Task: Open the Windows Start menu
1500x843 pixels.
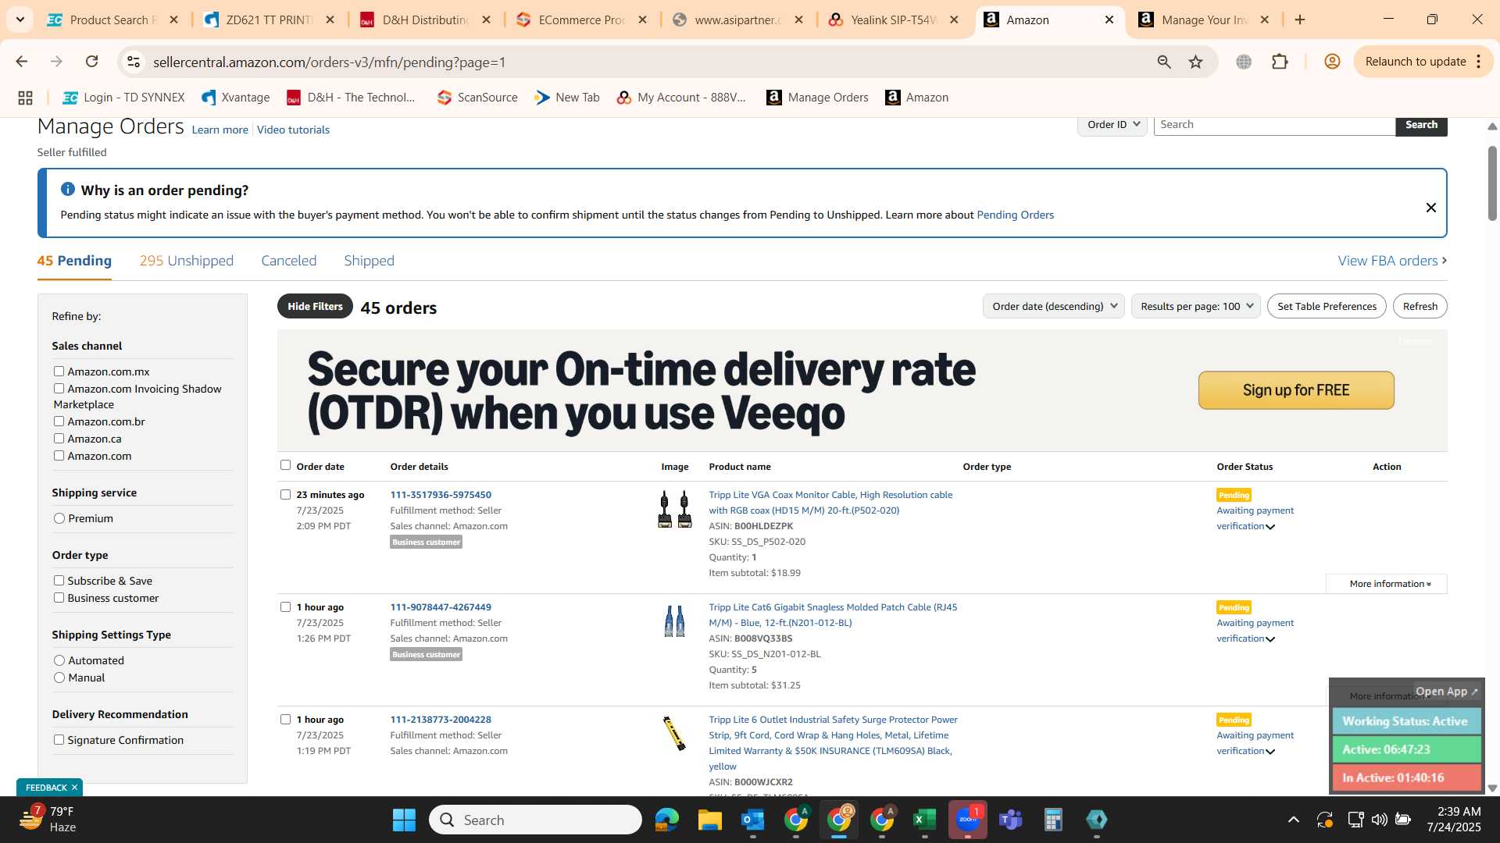Action: [x=404, y=820]
